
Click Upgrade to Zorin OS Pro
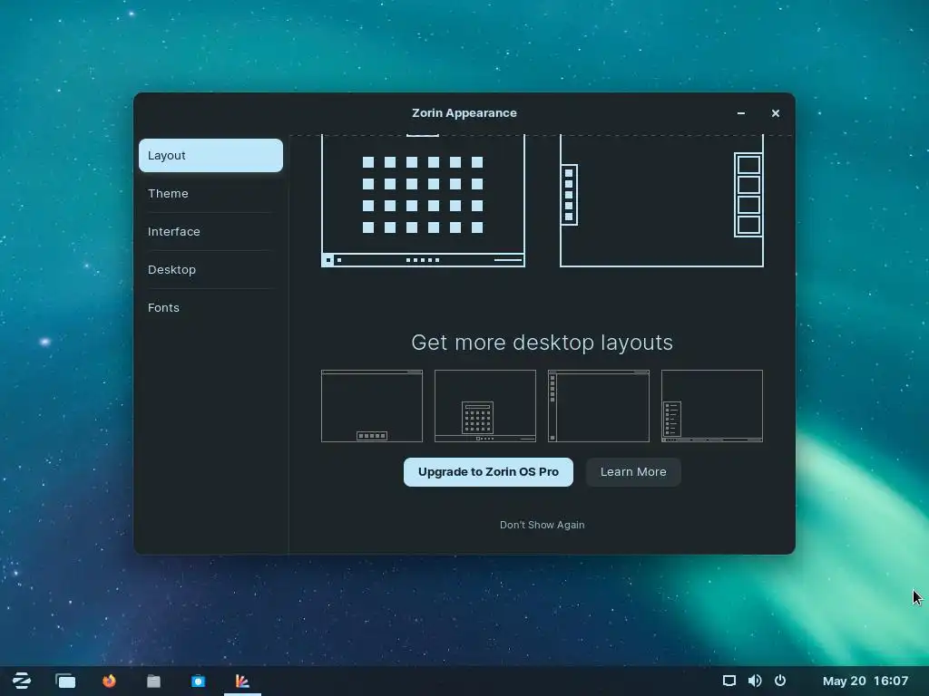488,471
